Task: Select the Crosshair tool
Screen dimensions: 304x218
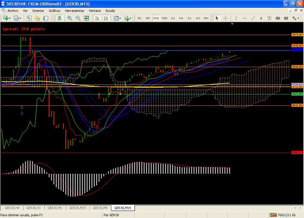Action: point(225,18)
